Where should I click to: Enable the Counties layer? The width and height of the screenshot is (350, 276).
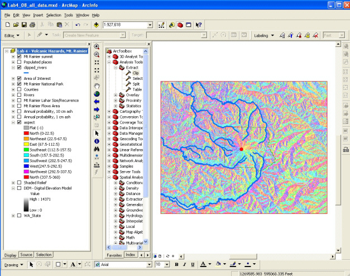[19, 89]
